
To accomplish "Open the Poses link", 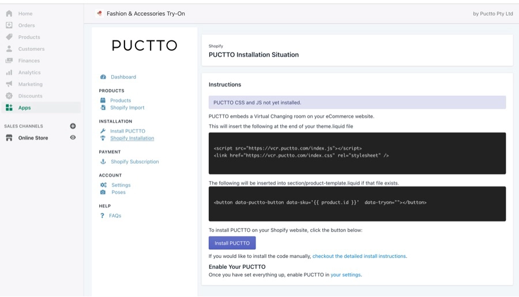I will point(118,192).
